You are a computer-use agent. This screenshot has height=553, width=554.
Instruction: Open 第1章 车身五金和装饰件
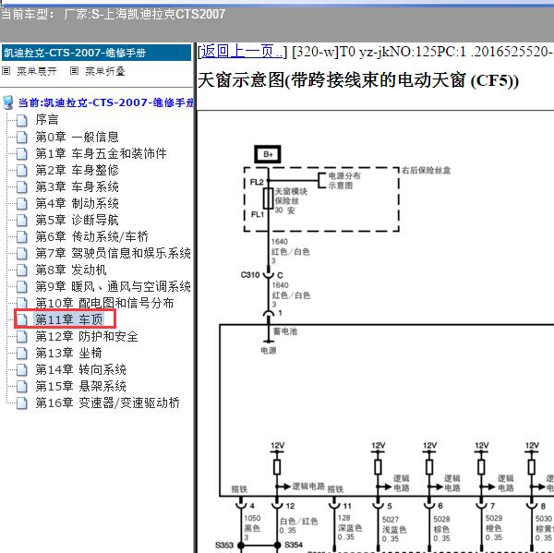(x=101, y=153)
